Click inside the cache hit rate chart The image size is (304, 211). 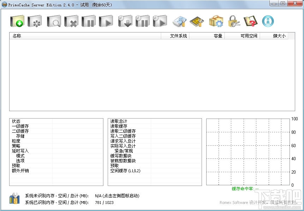click(x=248, y=152)
